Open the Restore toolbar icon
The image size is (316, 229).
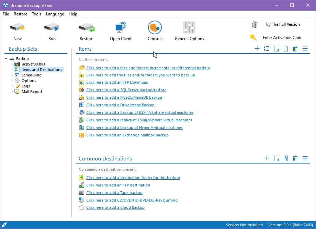click(x=87, y=27)
